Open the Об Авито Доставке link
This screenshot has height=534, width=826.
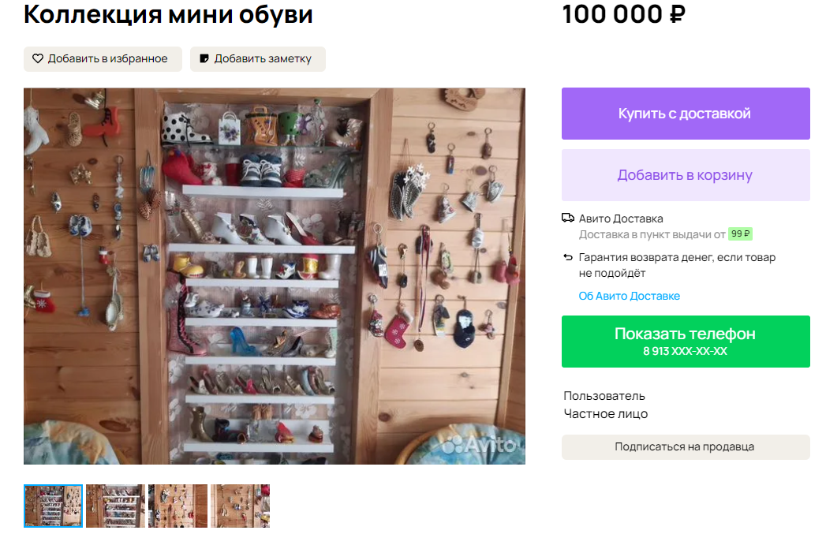pyautogui.click(x=629, y=296)
